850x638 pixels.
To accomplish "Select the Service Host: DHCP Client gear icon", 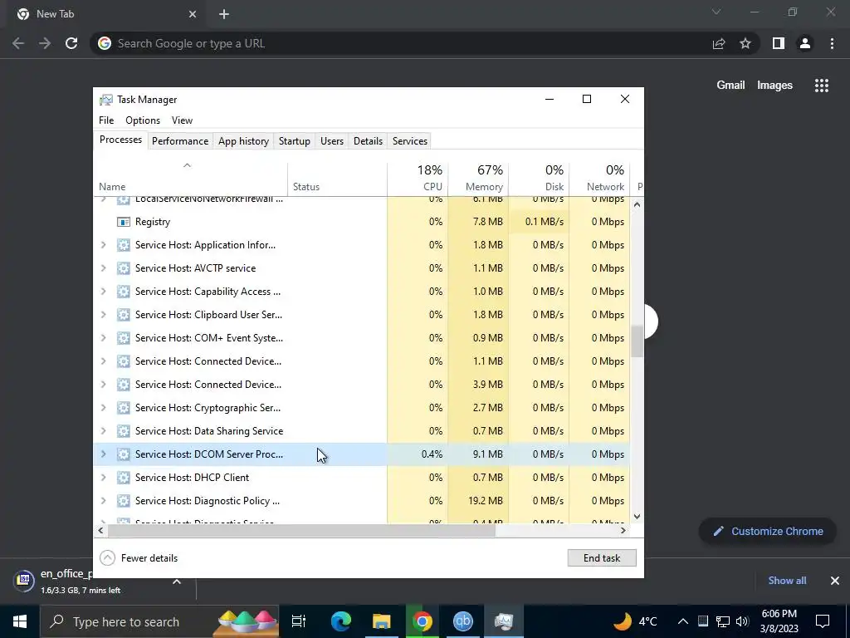I will [124, 478].
